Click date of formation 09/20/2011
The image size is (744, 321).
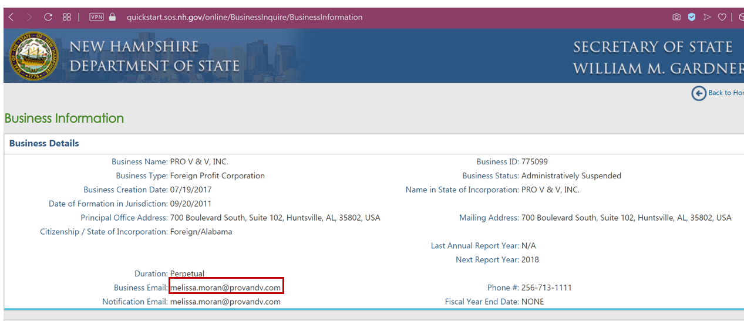[x=191, y=204]
